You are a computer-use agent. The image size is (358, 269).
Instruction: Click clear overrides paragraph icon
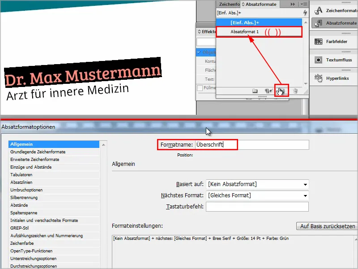(x=268, y=91)
